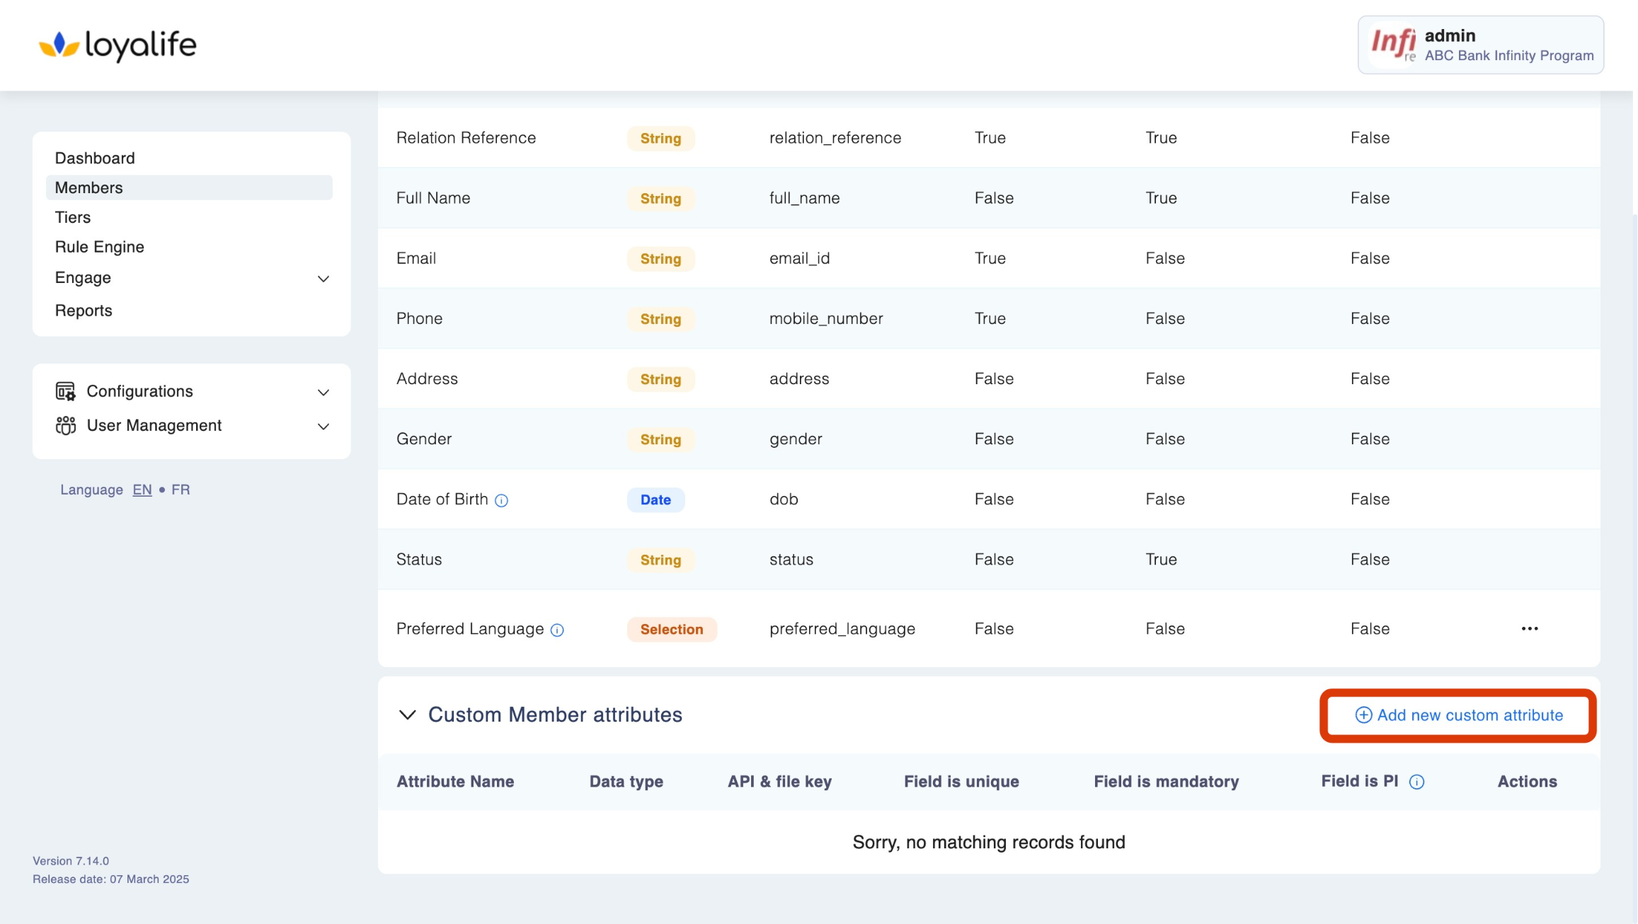This screenshot has width=1638, height=924.
Task: Click the loyalife logo
Action: tap(117, 45)
